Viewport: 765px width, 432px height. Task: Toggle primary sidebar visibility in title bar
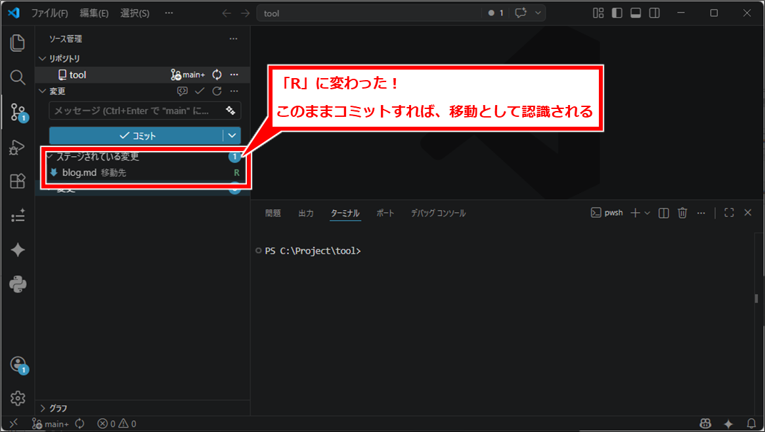point(617,13)
